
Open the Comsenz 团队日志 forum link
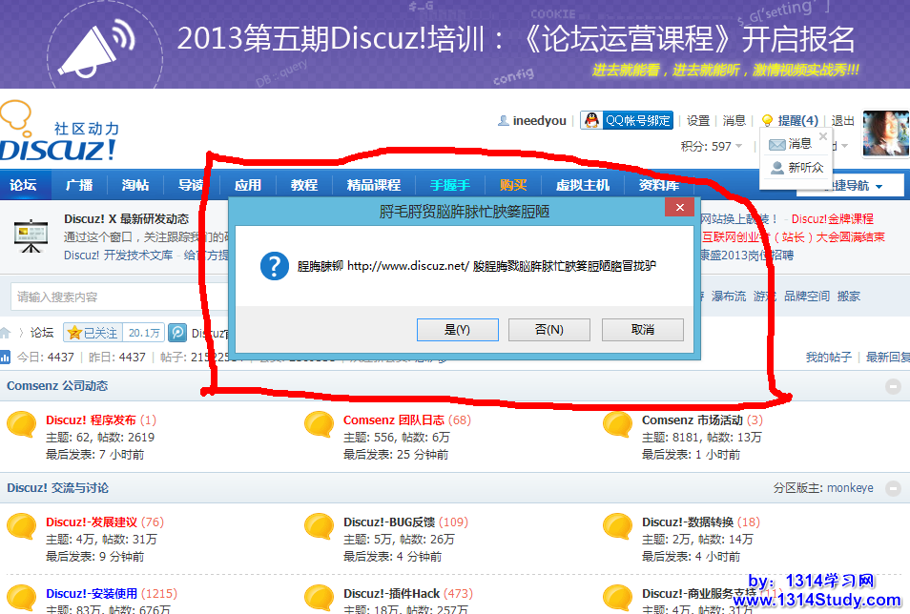coord(394,420)
